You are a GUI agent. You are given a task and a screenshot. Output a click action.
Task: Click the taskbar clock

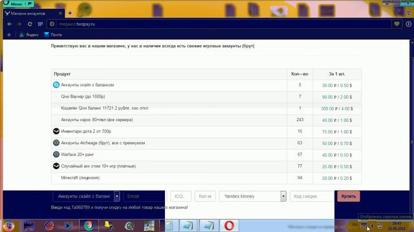[x=397, y=226]
